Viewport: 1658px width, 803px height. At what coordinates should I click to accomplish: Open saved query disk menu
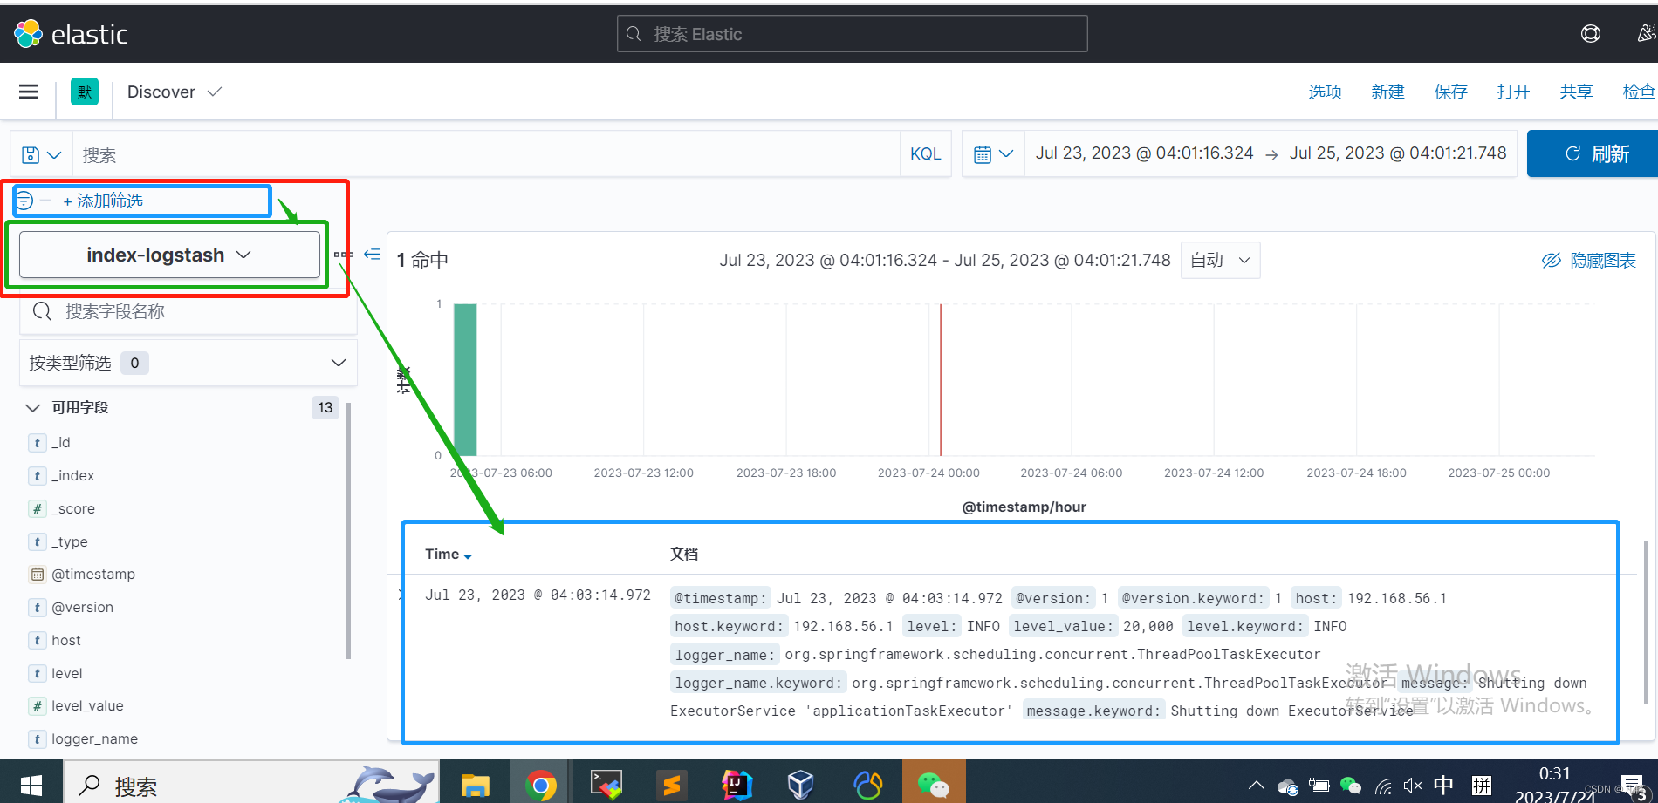41,154
